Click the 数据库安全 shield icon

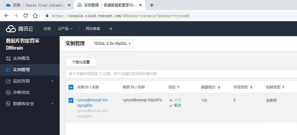point(8,104)
